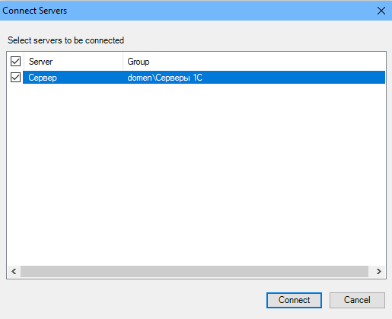The height and width of the screenshot is (319, 392).
Task: Click the Cancel button
Action: pyautogui.click(x=357, y=300)
